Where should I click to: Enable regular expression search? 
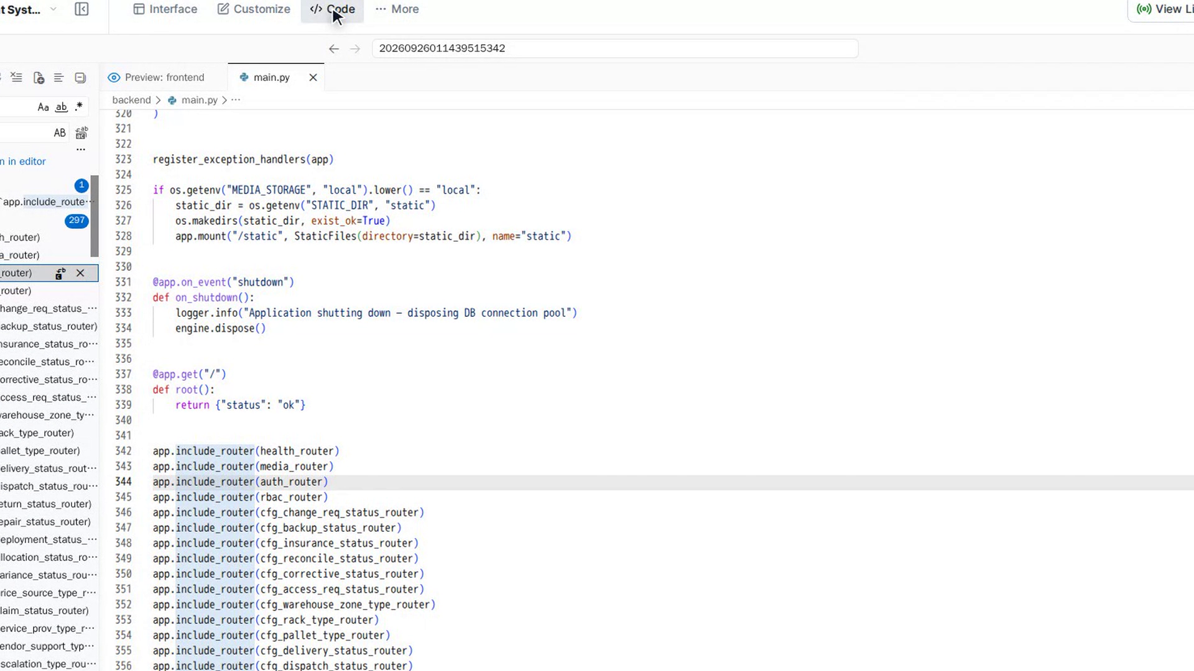(79, 107)
